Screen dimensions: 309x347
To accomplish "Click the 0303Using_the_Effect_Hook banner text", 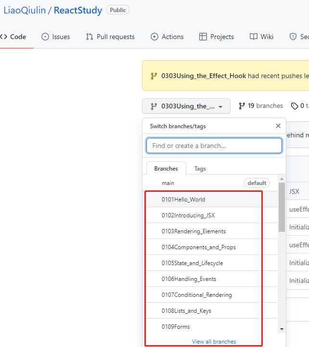I will pyautogui.click(x=204, y=76).
